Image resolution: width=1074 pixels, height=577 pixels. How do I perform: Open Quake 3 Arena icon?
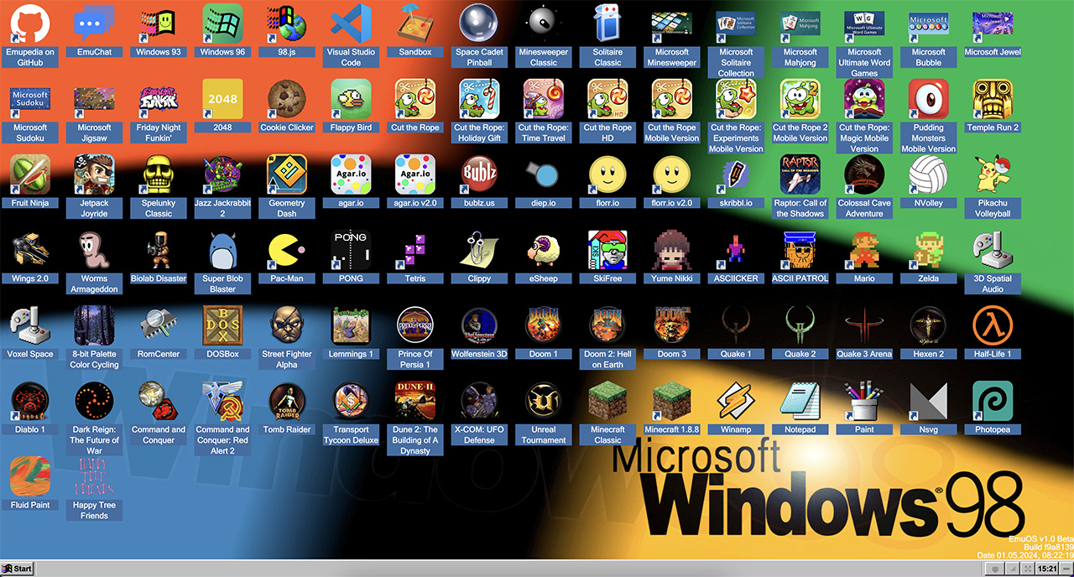[x=864, y=325]
